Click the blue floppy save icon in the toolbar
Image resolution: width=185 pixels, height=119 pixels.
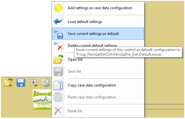click(x=21, y=82)
